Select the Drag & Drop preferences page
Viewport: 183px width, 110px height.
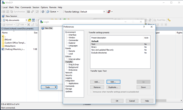[x=74, y=65]
